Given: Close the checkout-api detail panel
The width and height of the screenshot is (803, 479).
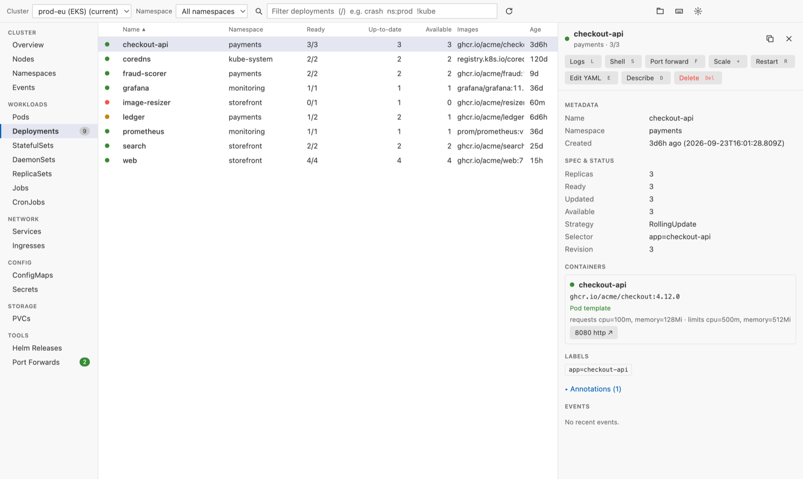Looking at the screenshot, I should pos(789,39).
